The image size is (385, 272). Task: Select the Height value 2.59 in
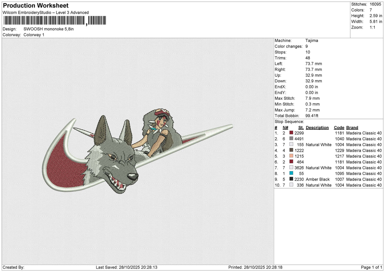click(376, 16)
